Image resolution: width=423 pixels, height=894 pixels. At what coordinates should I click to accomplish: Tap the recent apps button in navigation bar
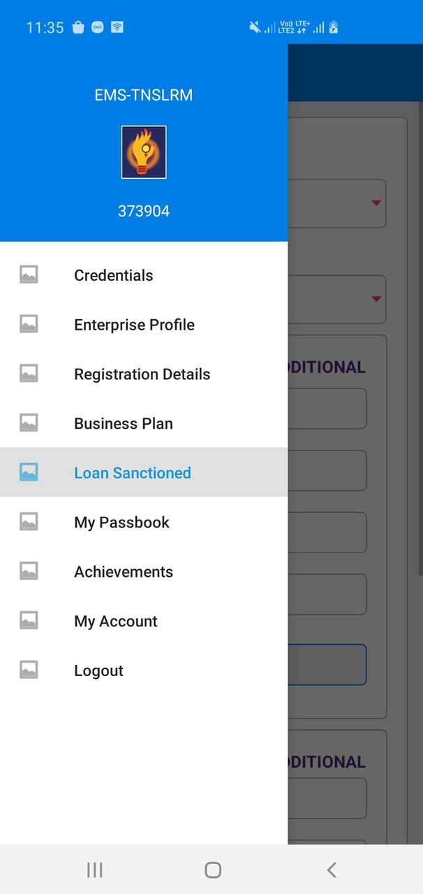tap(94, 870)
